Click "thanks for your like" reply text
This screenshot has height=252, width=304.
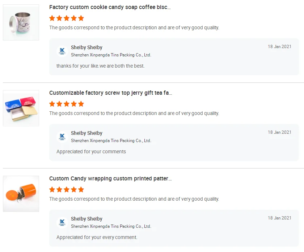pos(100,66)
